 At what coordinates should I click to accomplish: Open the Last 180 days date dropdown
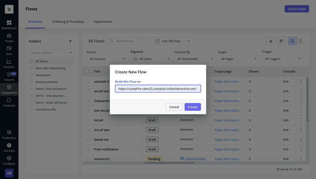(x=173, y=41)
